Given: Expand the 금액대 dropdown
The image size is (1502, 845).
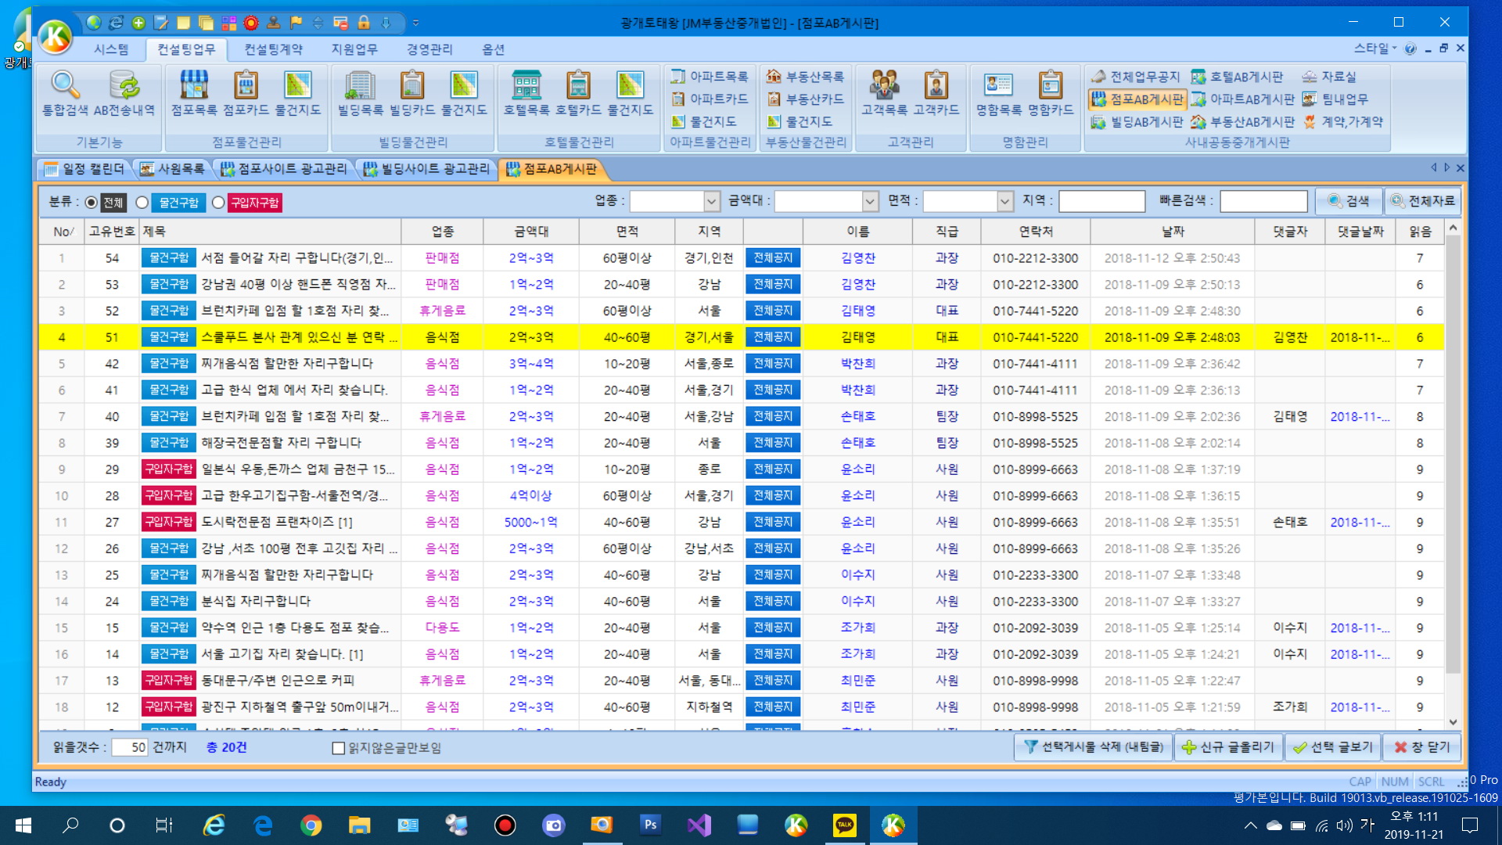Looking at the screenshot, I should click(870, 202).
